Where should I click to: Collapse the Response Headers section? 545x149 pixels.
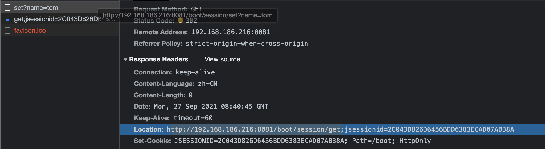click(x=125, y=60)
